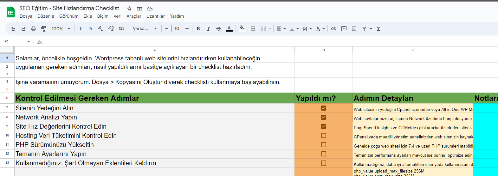Select cell Kontrol Edilmesi Gereken Adımlar

[x=154, y=98]
